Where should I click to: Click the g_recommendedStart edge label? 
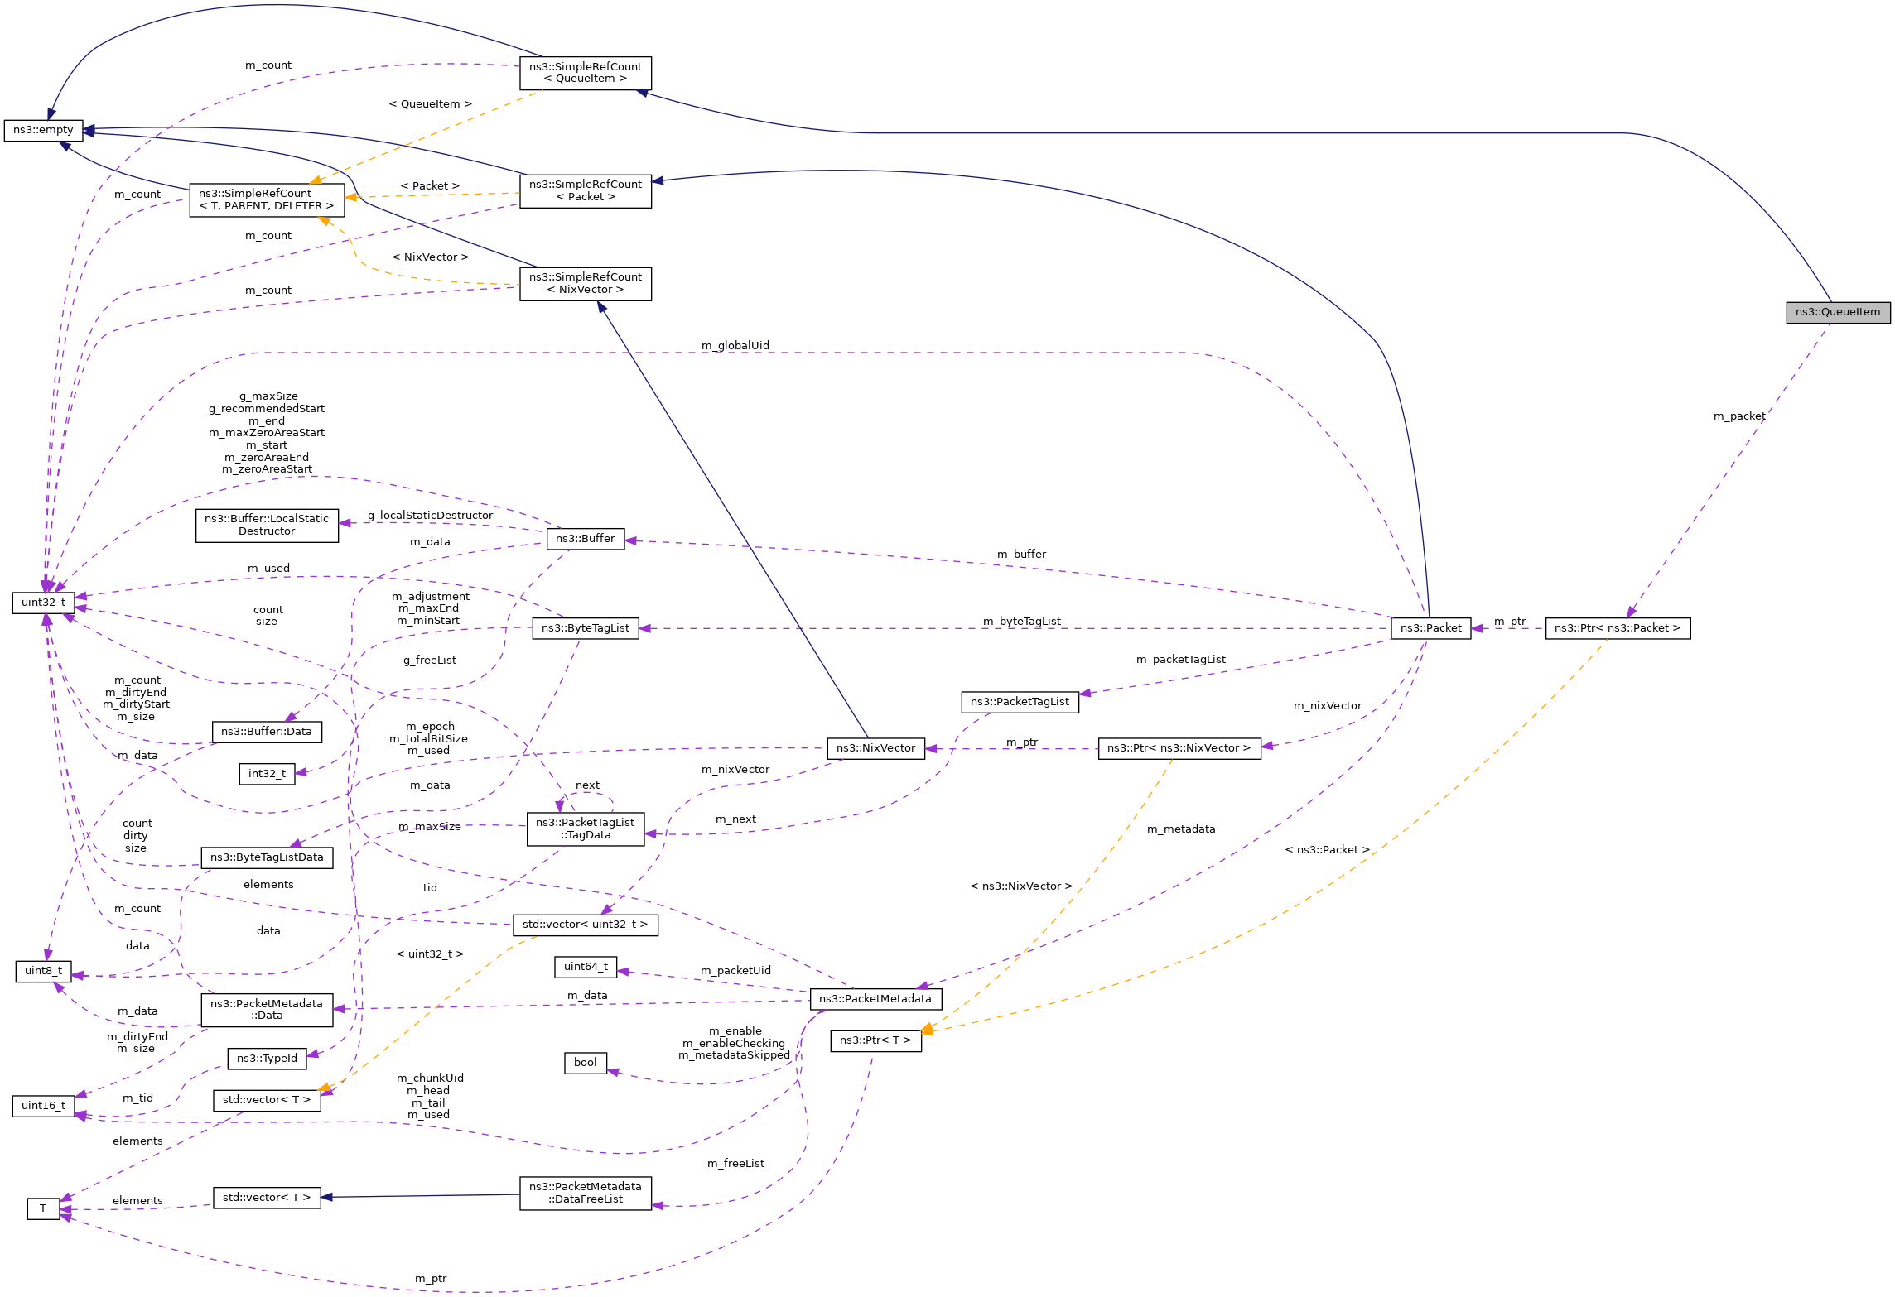(267, 409)
